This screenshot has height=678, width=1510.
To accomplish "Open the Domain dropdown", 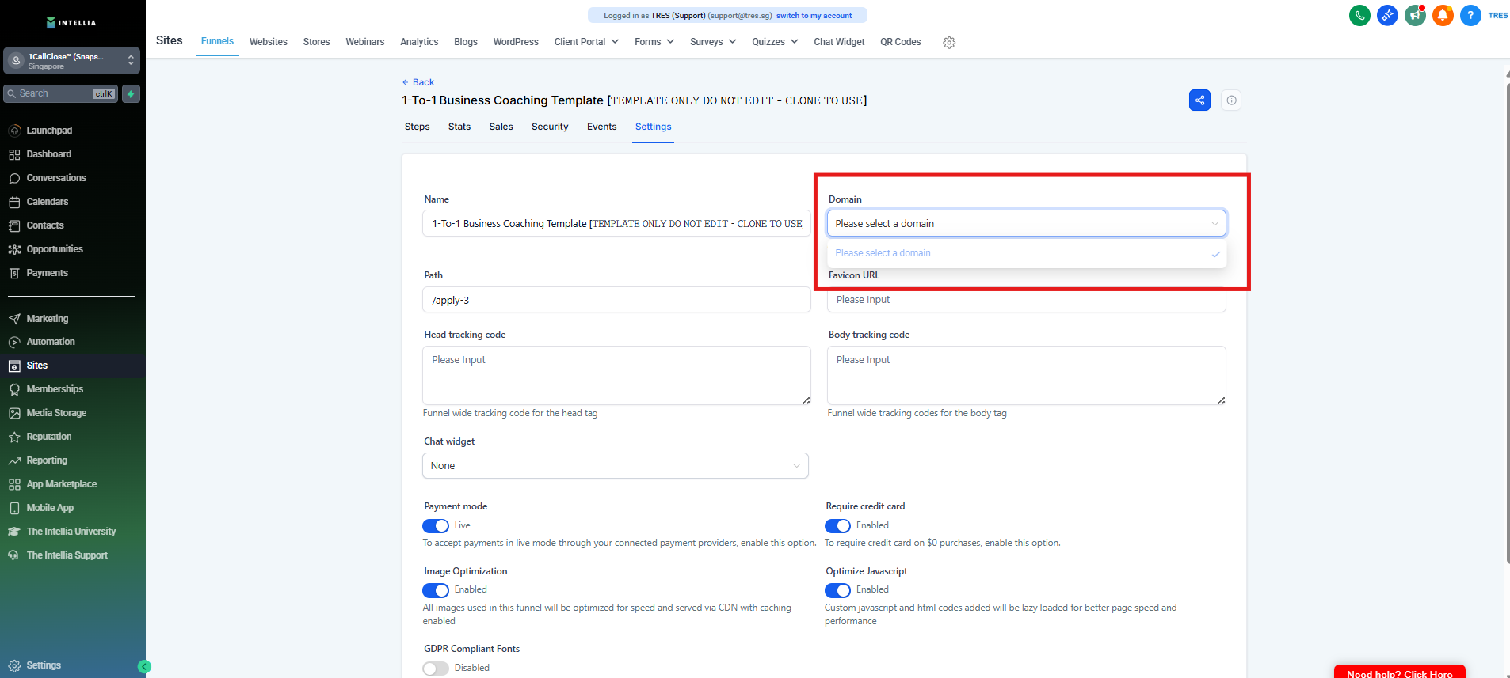I will [1027, 223].
